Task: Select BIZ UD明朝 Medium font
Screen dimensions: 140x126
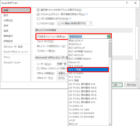Action: pyautogui.click(x=88, y=59)
